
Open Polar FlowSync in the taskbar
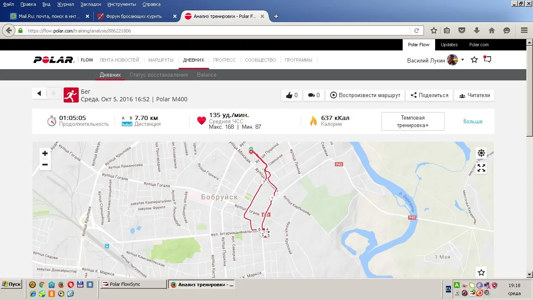[133, 284]
